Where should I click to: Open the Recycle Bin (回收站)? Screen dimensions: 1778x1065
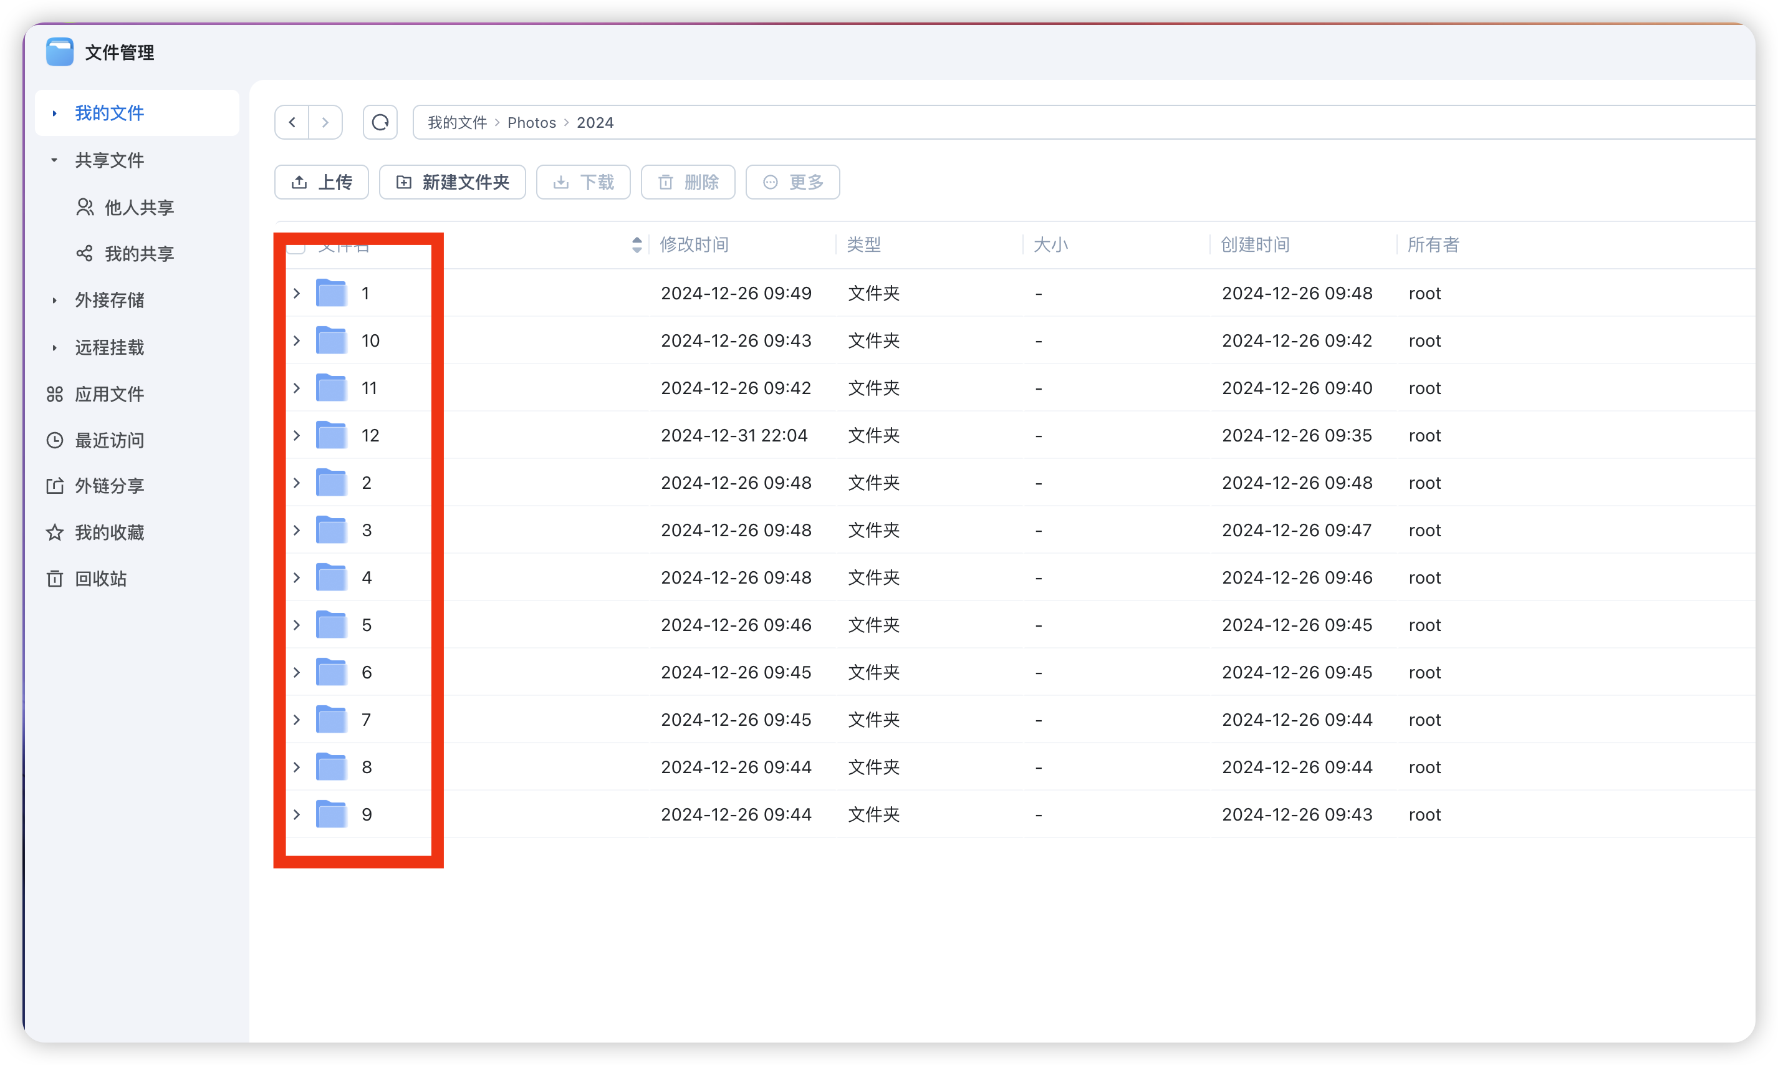[100, 579]
